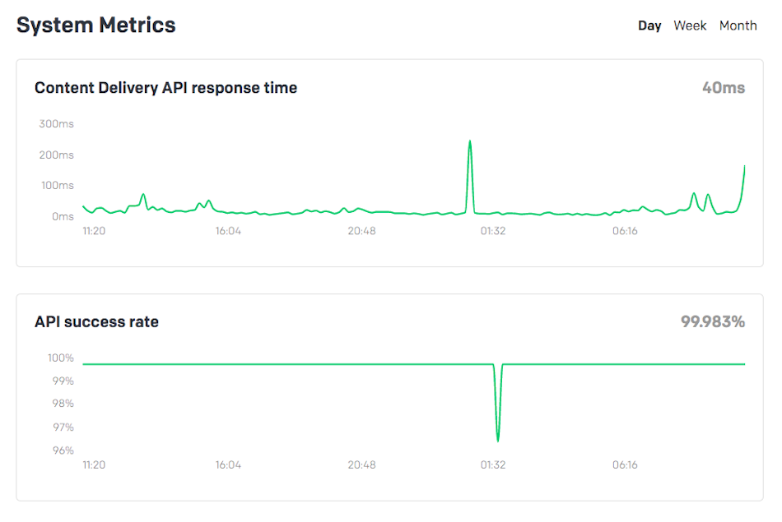Click the 06:16 label on the success rate chart

pos(625,464)
